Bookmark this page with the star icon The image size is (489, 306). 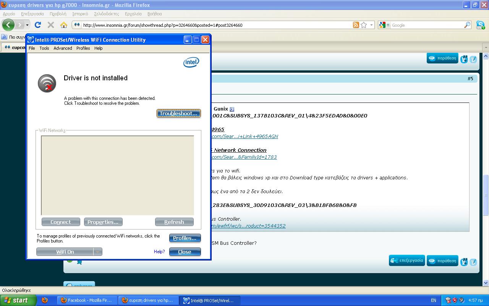click(x=364, y=25)
